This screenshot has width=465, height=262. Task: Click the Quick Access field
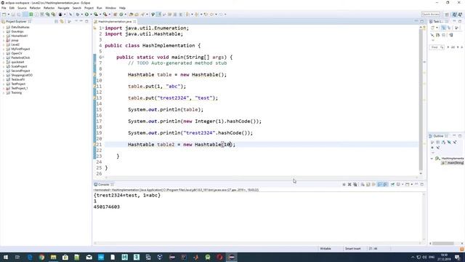click(431, 15)
